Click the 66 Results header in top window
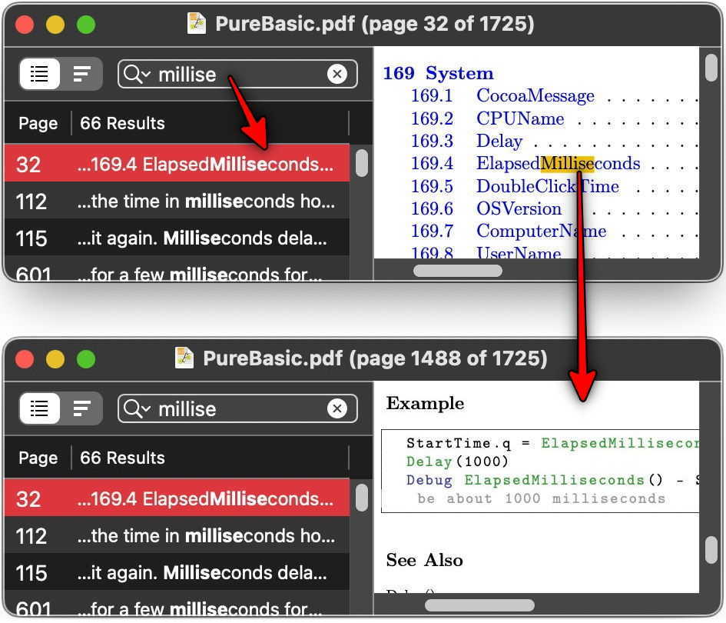726x623 pixels. 122,123
